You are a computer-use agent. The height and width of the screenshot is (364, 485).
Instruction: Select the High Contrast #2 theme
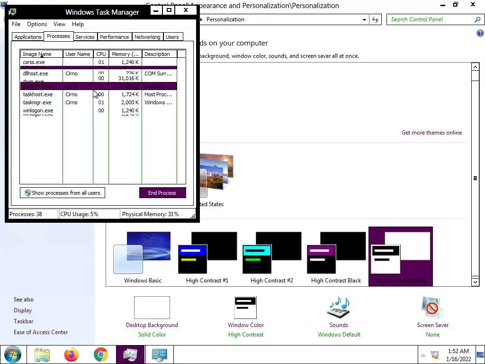pyautogui.click(x=271, y=257)
